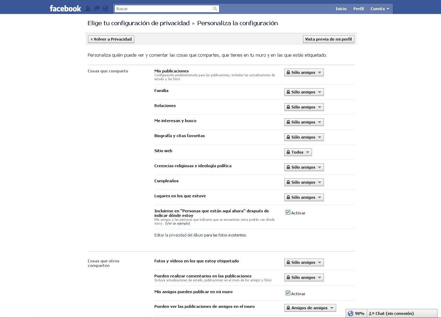Go to Inicio in the top bar
This screenshot has width=441, height=318.
pyautogui.click(x=341, y=9)
